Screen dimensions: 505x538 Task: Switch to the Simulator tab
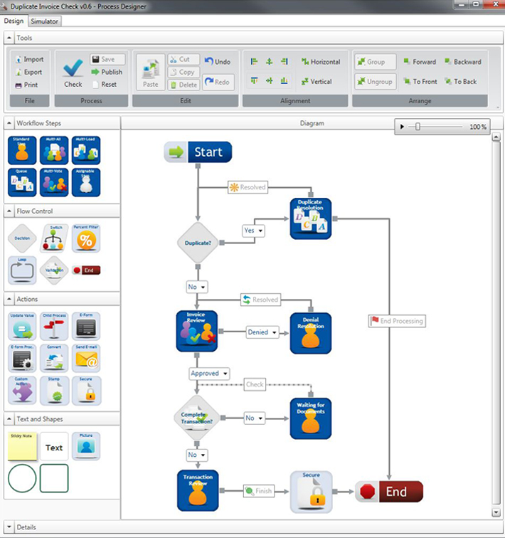44,21
